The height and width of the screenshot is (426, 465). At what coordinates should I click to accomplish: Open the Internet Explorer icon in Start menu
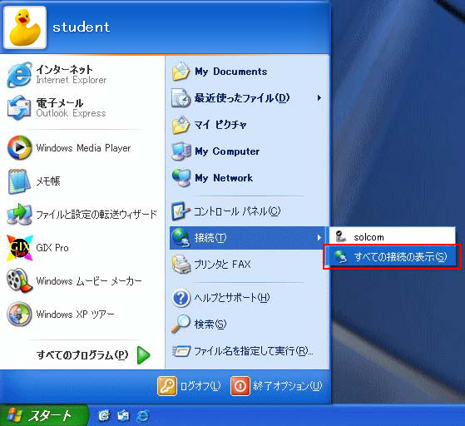pos(19,75)
